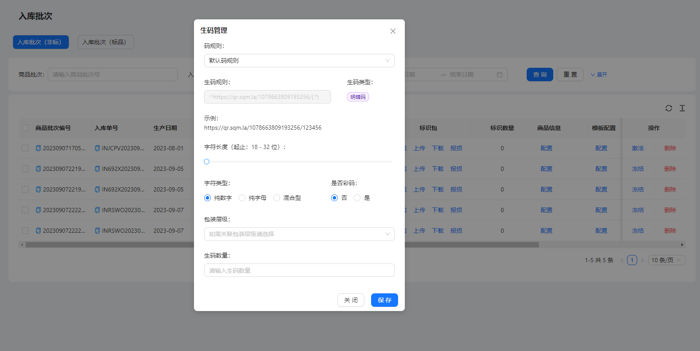
Task: Click the 重置 button
Action: click(570, 74)
